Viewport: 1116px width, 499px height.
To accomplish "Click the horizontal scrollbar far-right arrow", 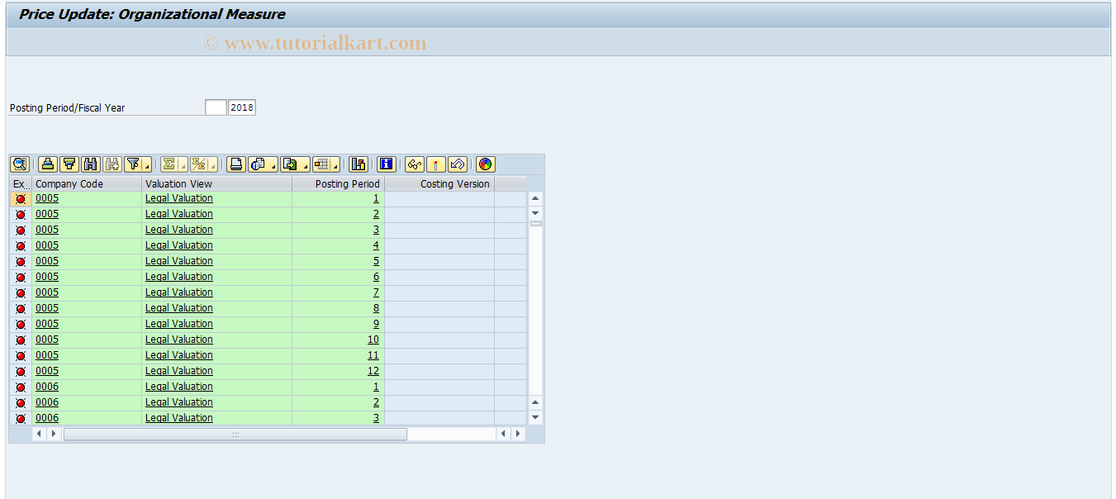I will (x=518, y=434).
